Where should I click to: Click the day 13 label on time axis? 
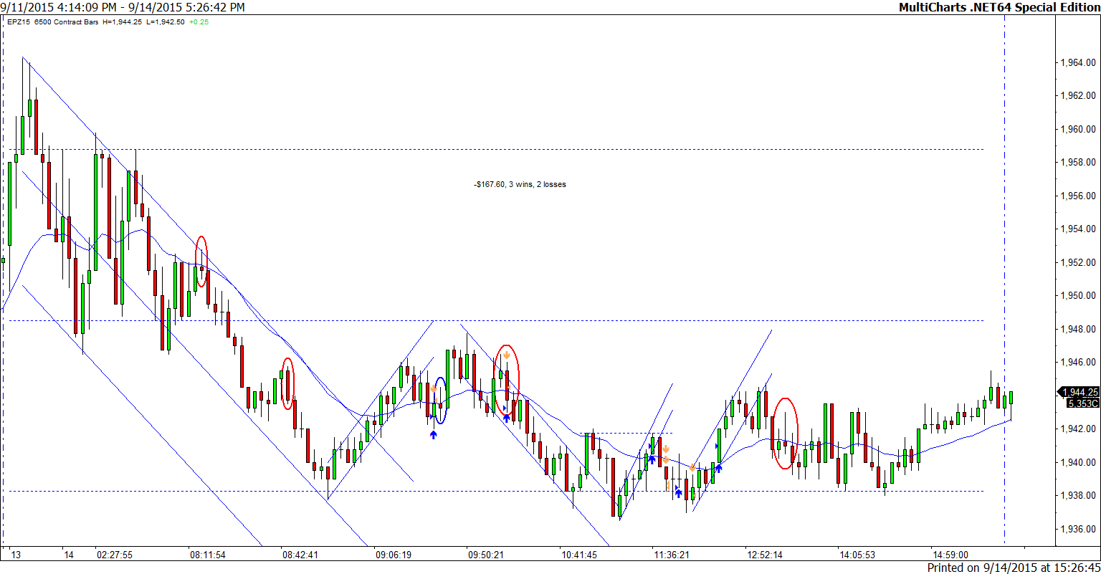(x=16, y=555)
